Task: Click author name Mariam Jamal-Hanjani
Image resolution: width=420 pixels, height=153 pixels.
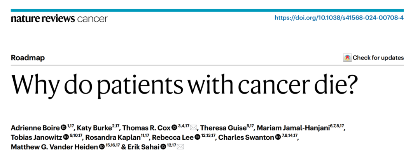Action: click(293, 128)
